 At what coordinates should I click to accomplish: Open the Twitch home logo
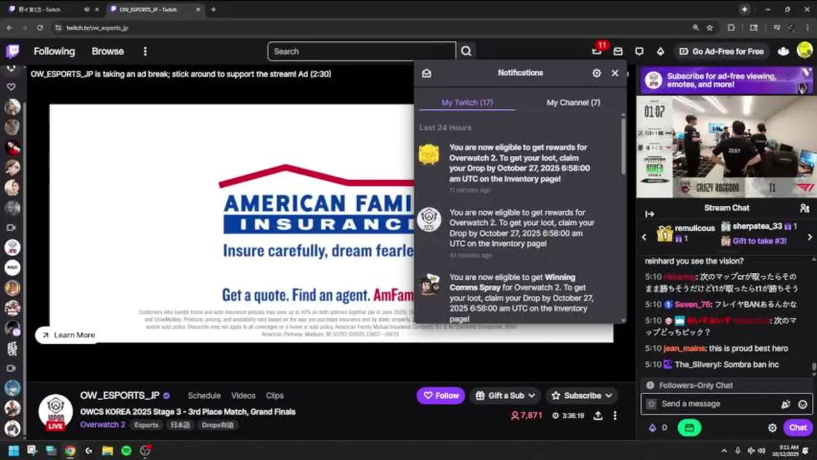tap(12, 51)
